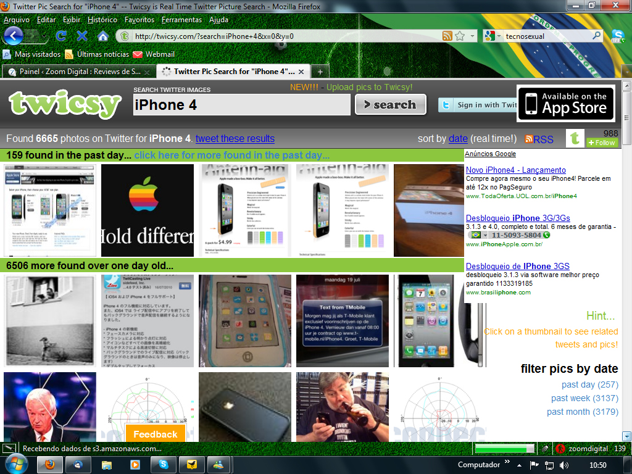Screen dimensions: 632x474
Task: Open the back/forward history dropdown arrow
Action: tap(43, 36)
